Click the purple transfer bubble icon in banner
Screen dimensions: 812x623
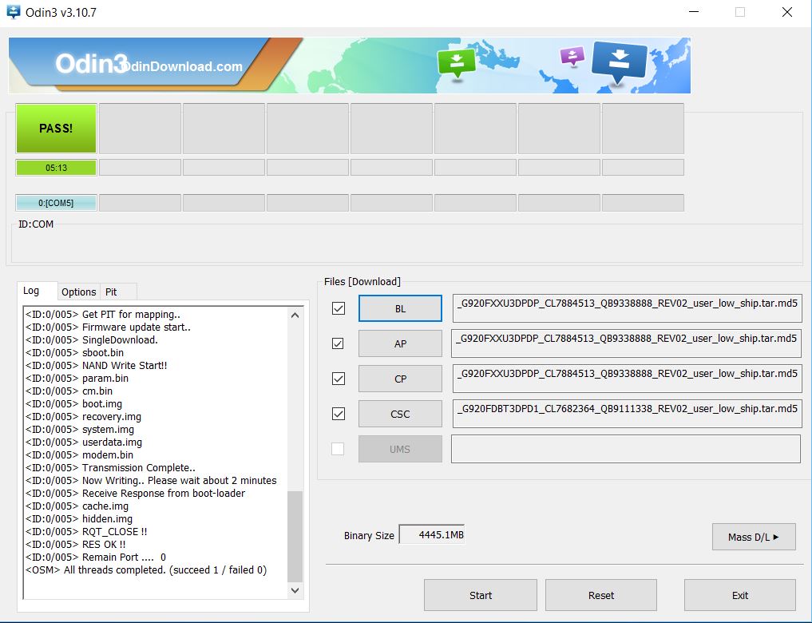572,56
